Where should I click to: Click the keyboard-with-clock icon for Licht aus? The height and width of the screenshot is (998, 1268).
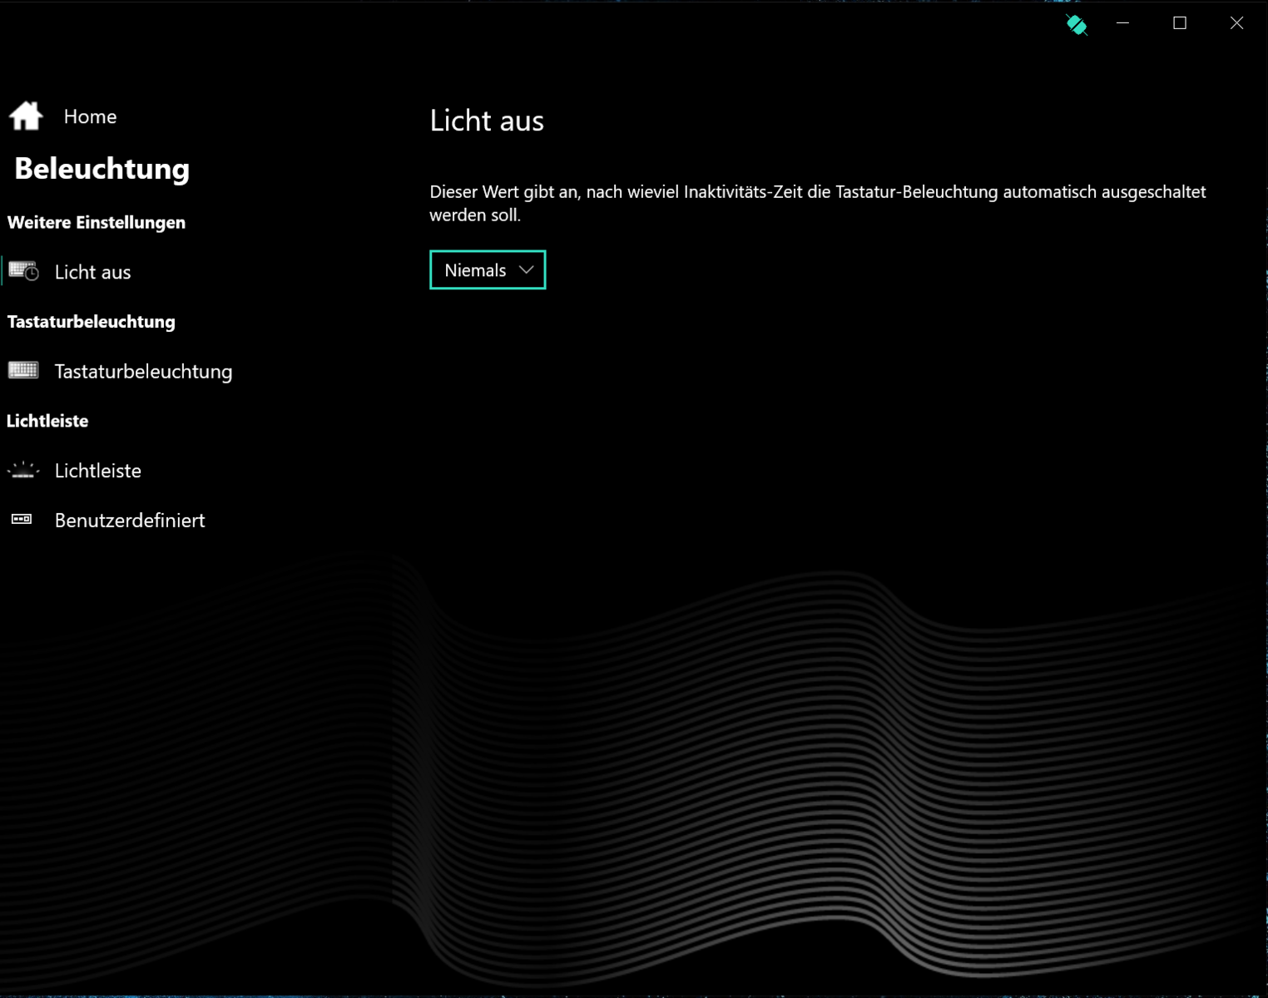pyautogui.click(x=23, y=271)
